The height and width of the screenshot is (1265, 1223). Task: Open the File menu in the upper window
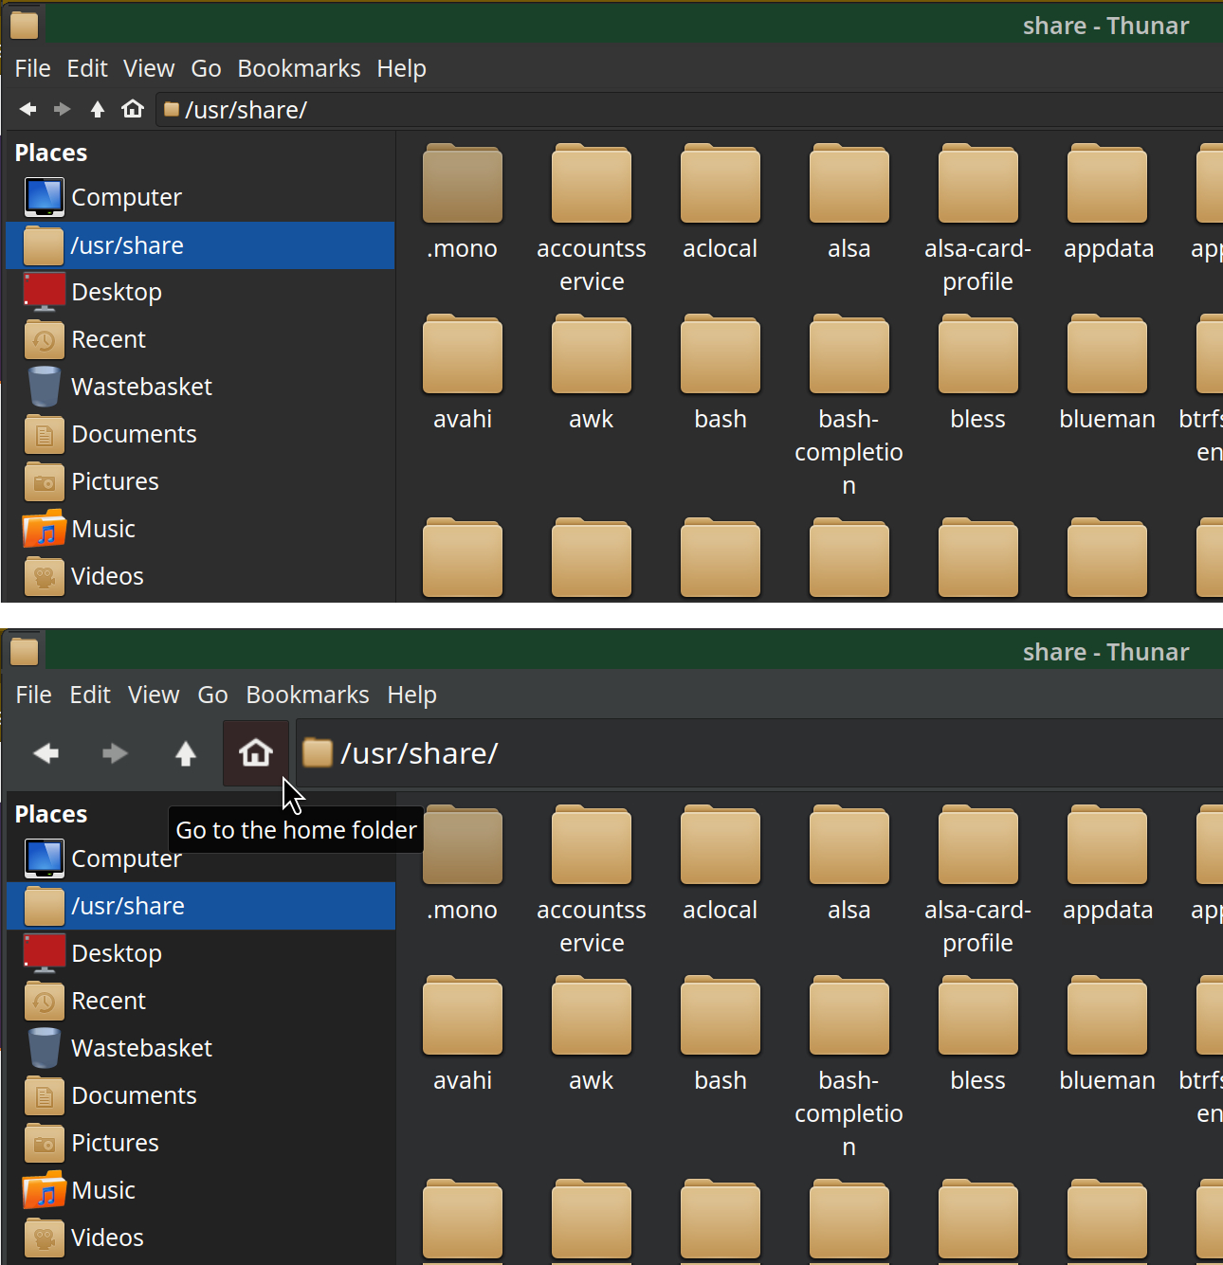tap(33, 68)
